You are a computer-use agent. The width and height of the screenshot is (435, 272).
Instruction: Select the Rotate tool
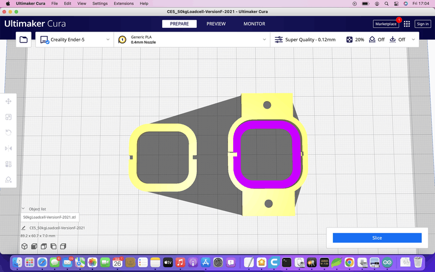[9, 133]
